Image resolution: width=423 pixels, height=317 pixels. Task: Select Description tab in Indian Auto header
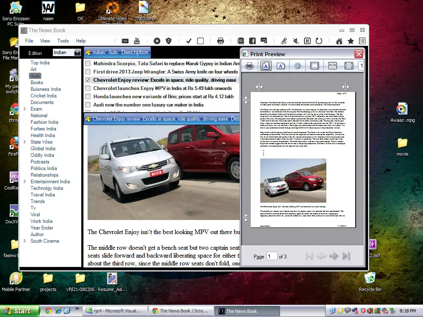tap(135, 52)
